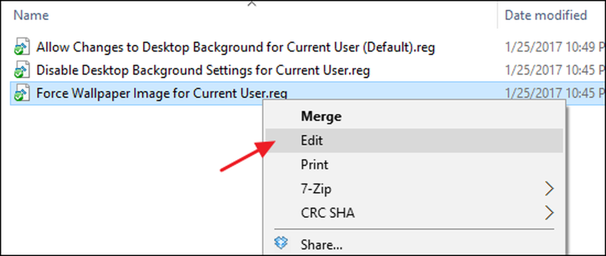Viewport: 606px width, 256px height.
Task: Select Merge in the context menu
Action: point(413,117)
